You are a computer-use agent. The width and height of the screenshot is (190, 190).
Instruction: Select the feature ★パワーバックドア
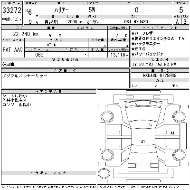tap(147, 54)
